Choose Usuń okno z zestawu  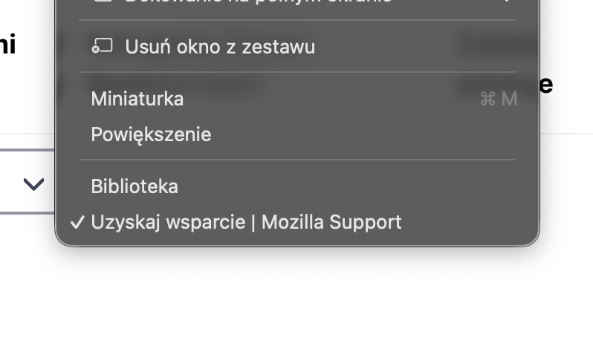(297, 46)
